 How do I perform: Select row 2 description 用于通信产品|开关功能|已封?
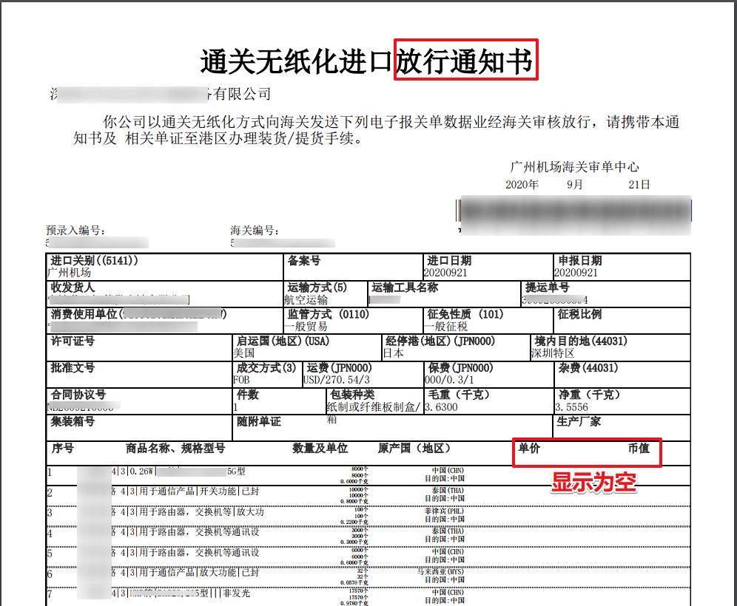199,491
